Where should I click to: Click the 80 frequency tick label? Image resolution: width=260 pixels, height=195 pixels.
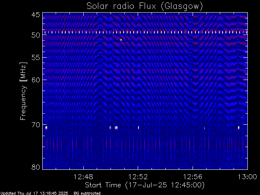36,167
